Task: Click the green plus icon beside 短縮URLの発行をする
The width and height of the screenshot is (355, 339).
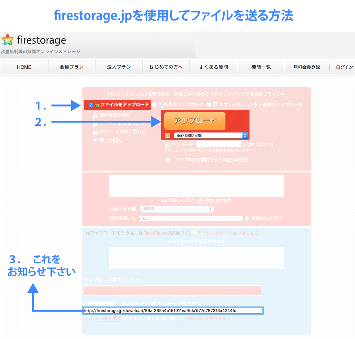Action: [x=182, y=319]
